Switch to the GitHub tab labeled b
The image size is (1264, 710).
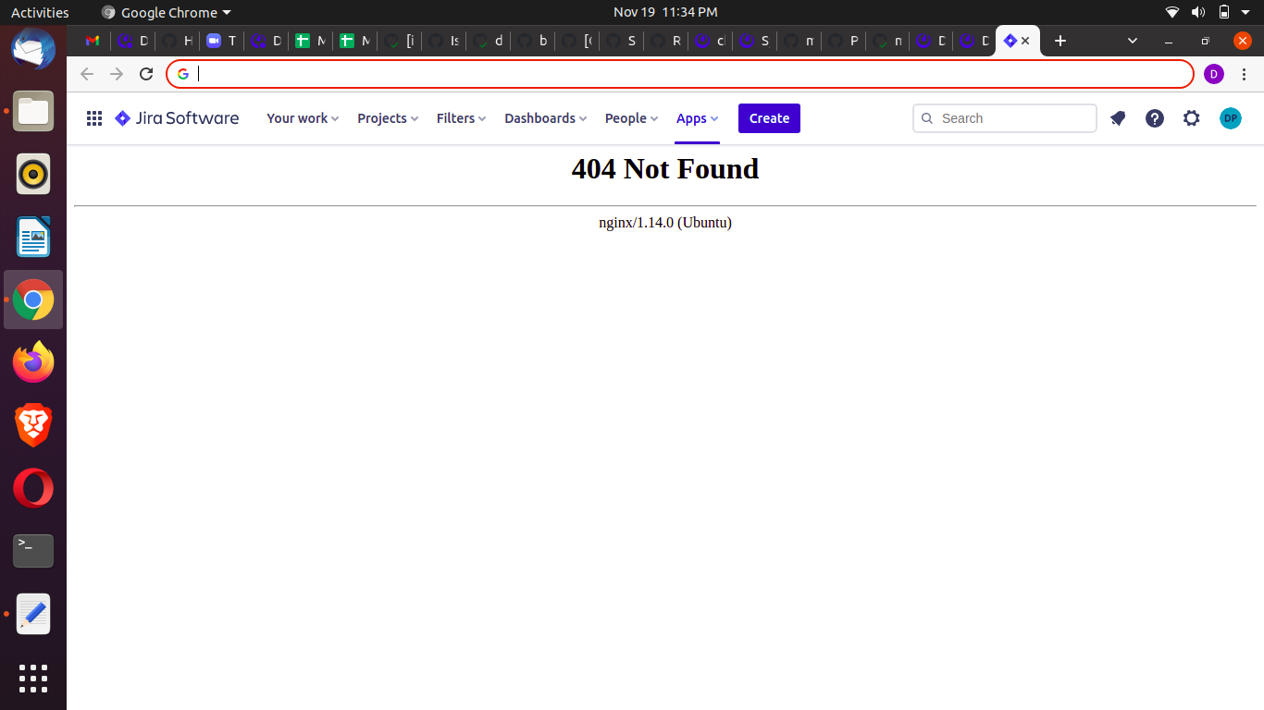[x=533, y=41]
